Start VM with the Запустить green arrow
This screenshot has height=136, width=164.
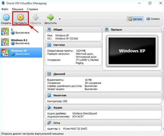click(51, 17)
